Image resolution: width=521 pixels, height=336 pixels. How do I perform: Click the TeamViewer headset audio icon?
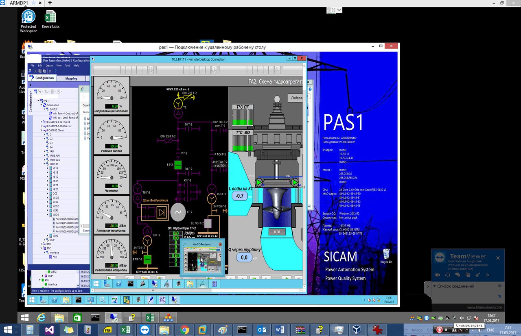tap(448, 275)
